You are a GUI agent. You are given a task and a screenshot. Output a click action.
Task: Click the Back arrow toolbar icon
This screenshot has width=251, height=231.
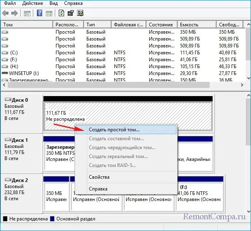5,13
